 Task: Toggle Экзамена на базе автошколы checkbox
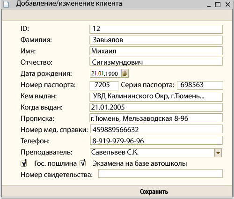tap(83, 163)
